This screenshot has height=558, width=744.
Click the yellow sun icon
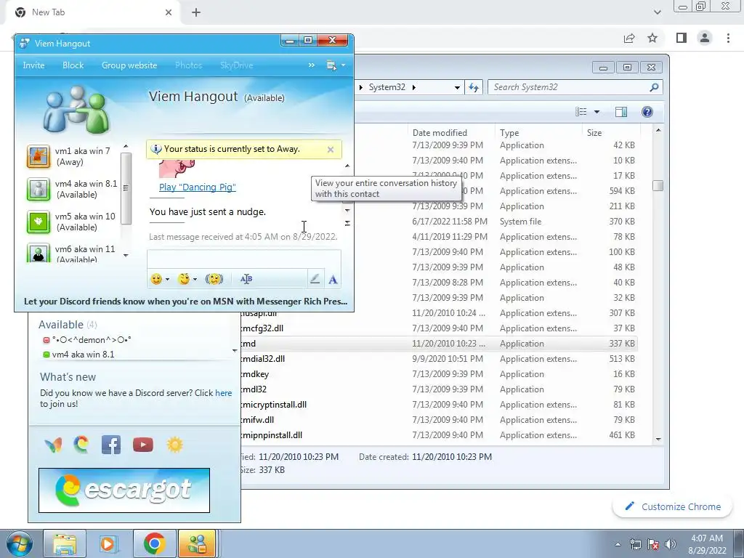pos(174,445)
